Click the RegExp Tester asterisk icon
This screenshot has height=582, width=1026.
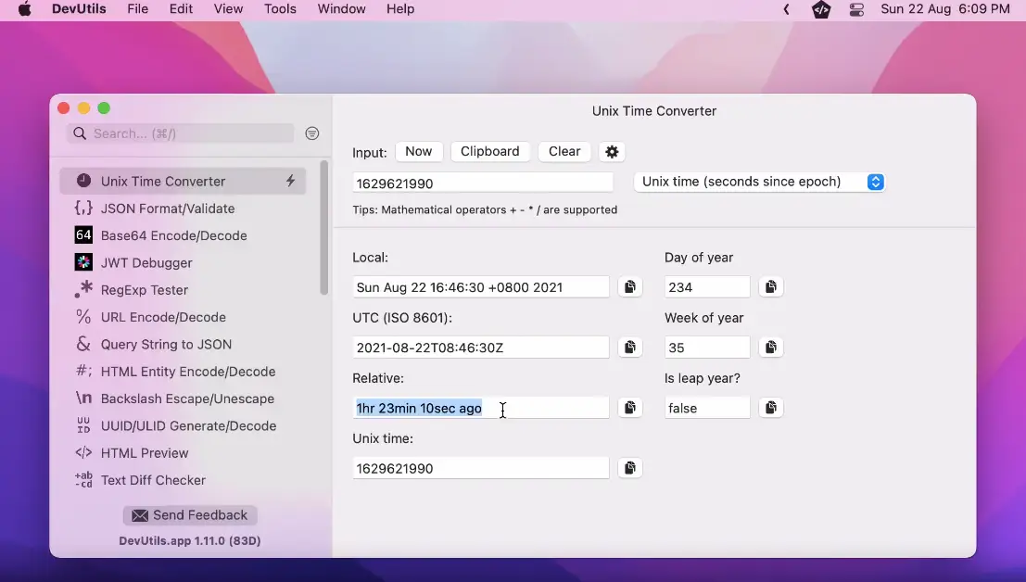pos(83,289)
